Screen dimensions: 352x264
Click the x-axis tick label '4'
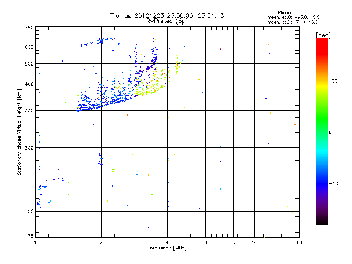click(x=167, y=242)
